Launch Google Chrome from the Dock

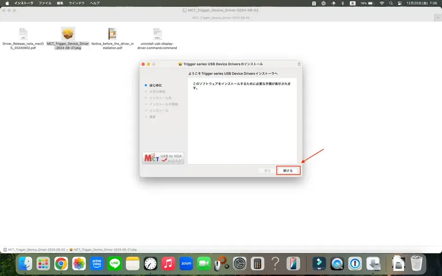click(61, 264)
